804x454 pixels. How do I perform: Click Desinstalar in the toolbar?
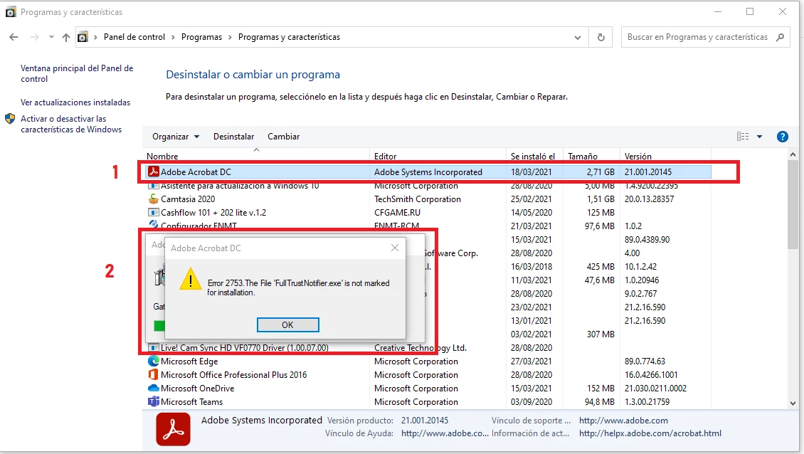(x=234, y=137)
